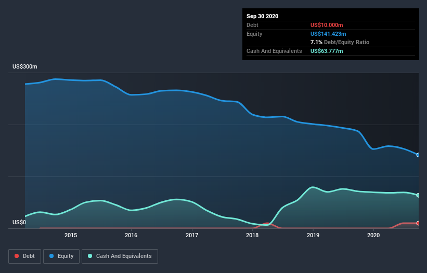Select the Cash endpoint marker on chart

418,195
